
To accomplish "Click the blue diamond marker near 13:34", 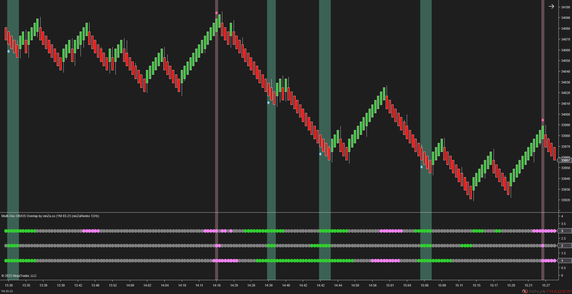I will click(x=8, y=51).
